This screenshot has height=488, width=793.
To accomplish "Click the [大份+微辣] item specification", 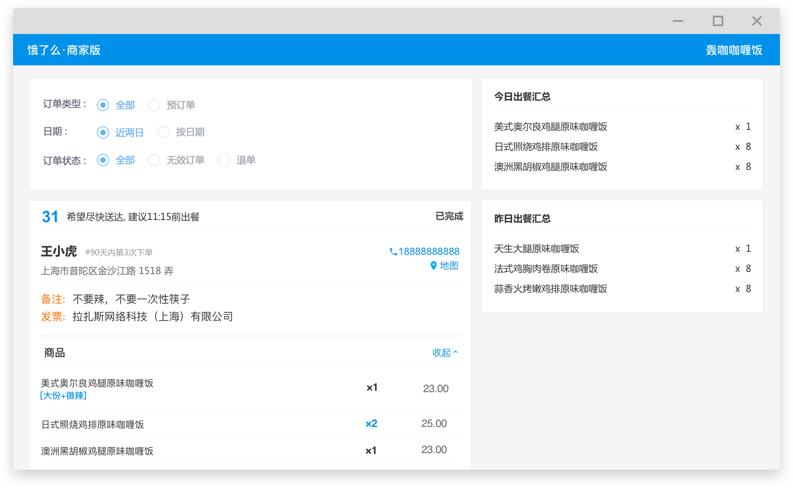I will point(63,396).
